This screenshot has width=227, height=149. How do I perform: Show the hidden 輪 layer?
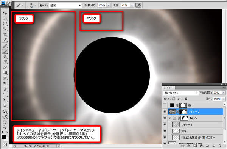[x=165, y=105]
